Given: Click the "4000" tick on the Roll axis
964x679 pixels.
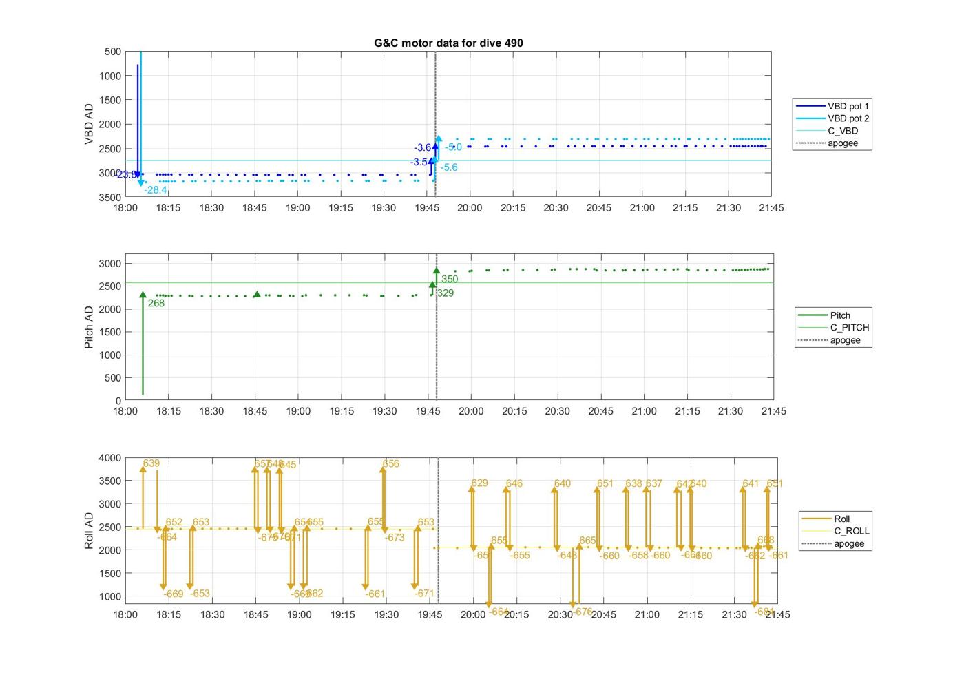Looking at the screenshot, I should [110, 458].
